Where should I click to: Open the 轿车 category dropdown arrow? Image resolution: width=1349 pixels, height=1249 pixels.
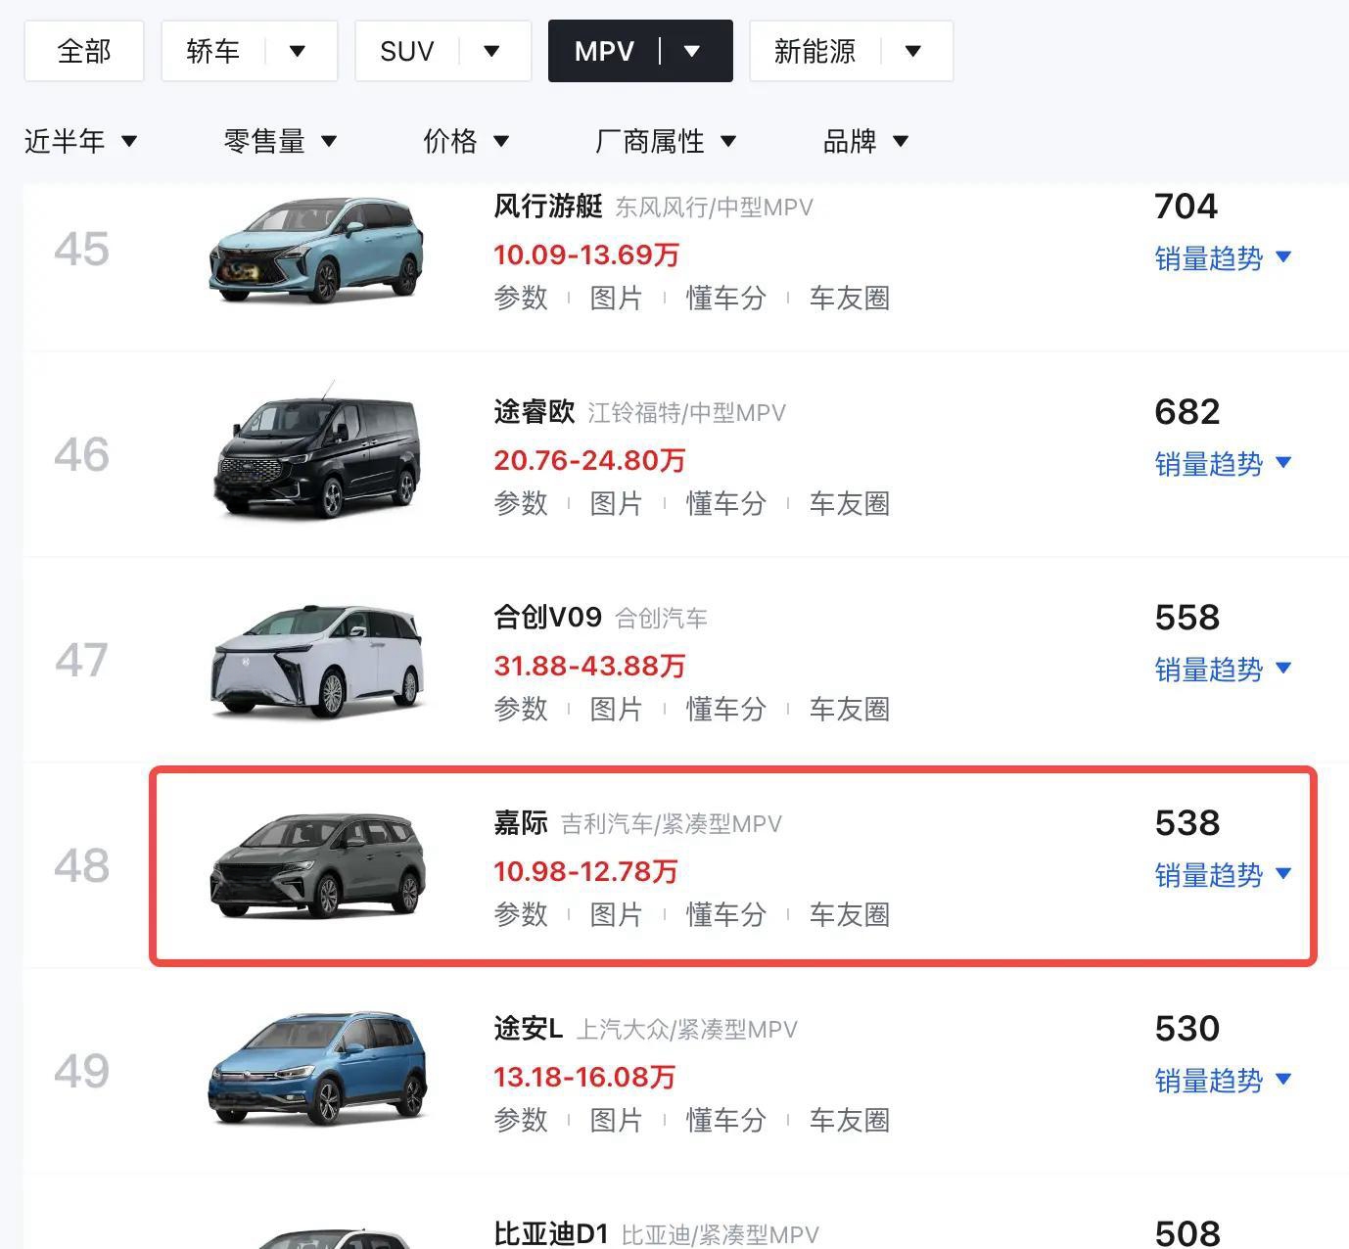(x=298, y=51)
